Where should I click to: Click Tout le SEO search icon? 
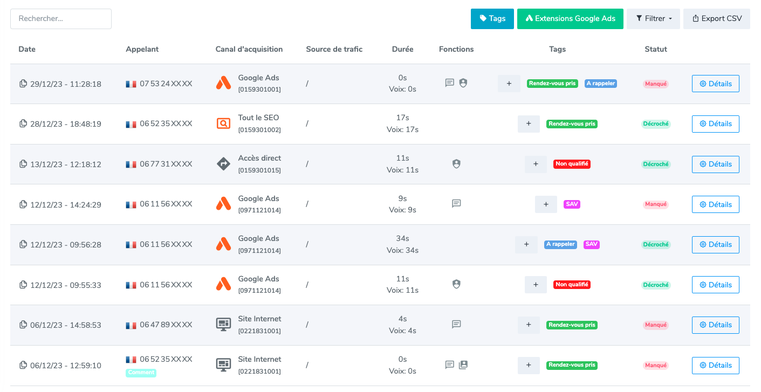(x=223, y=123)
